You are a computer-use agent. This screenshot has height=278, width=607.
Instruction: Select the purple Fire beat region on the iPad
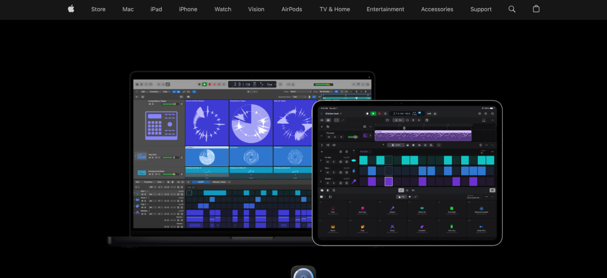click(x=423, y=135)
